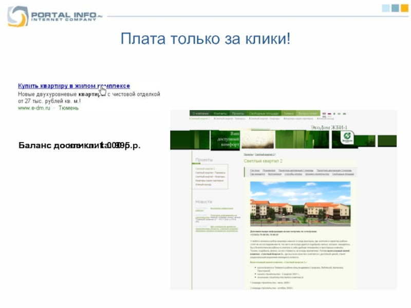Image resolution: width=411 pixels, height=308 pixels.
Task: Click the 'Купить квартиру в жилом комплексе' ad headline
Action: pyautogui.click(x=74, y=86)
